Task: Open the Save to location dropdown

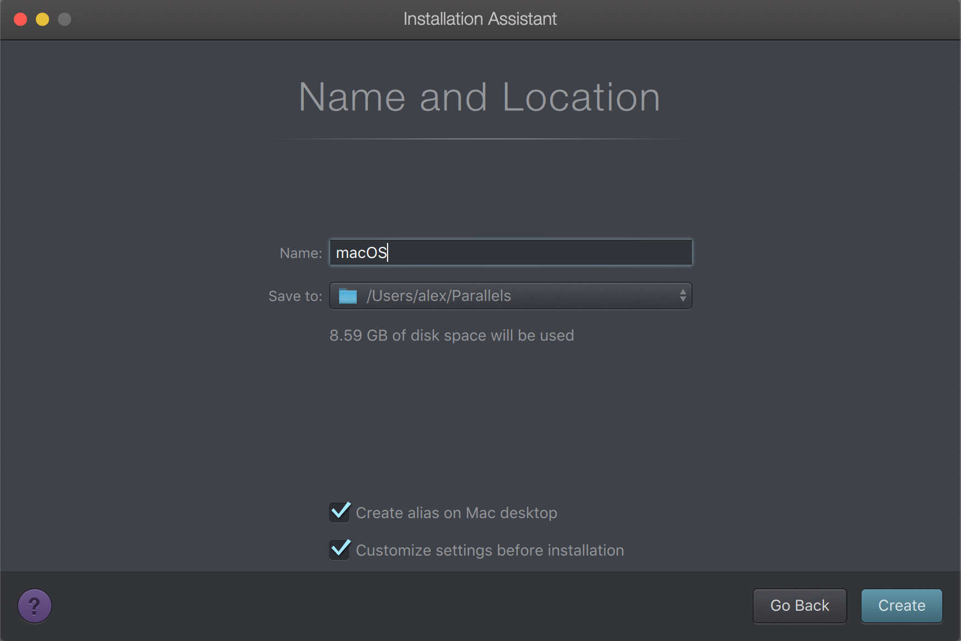Action: (510, 296)
